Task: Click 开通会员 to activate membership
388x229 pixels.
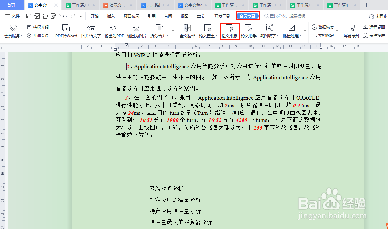Action: (x=38, y=35)
